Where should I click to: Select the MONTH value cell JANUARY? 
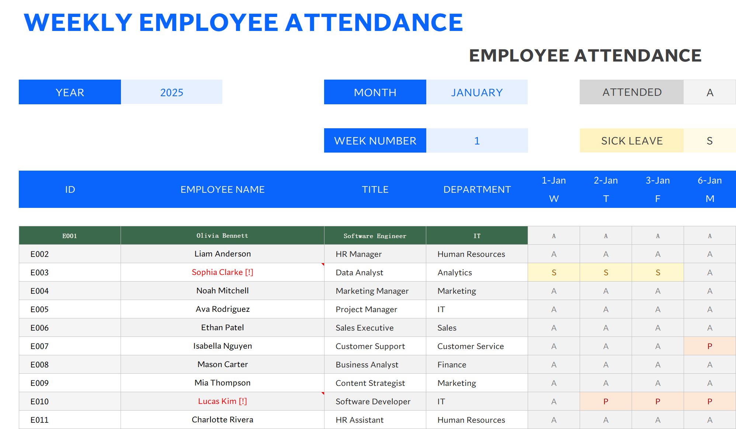click(x=477, y=92)
